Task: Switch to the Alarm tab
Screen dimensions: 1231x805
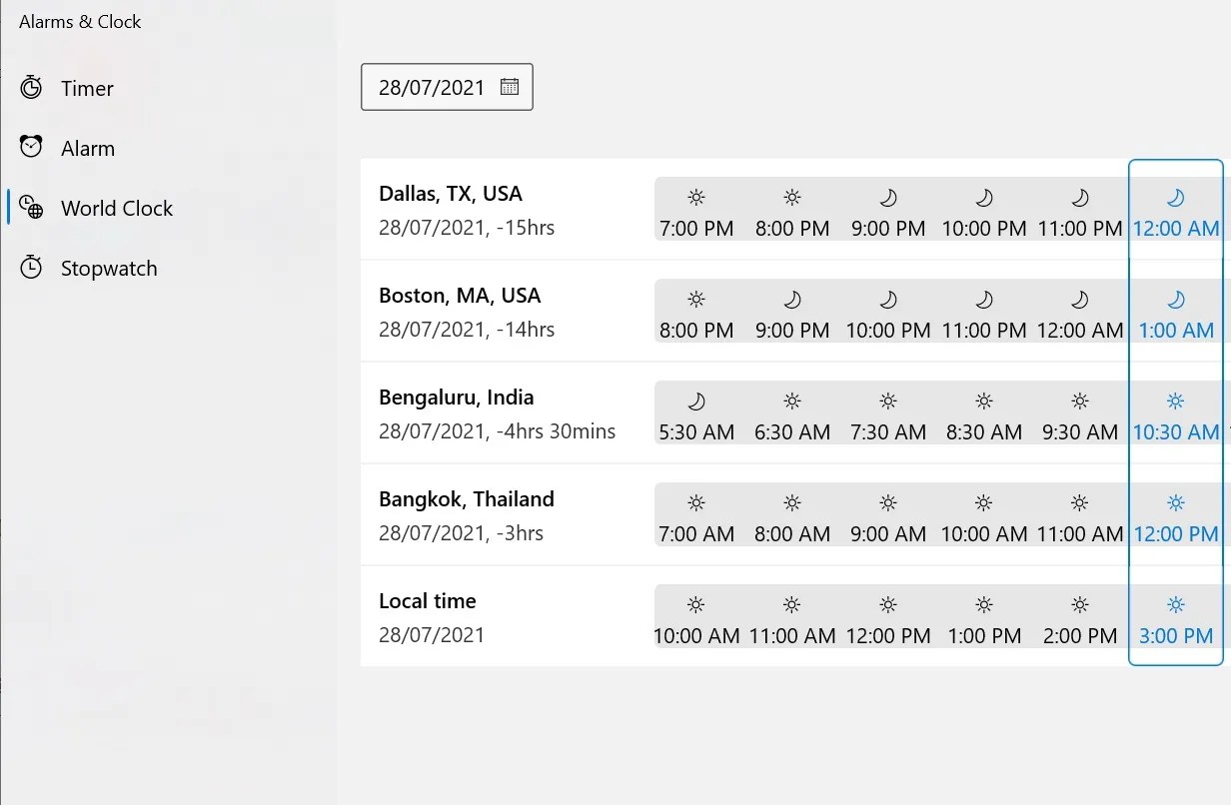Action: click(x=89, y=147)
